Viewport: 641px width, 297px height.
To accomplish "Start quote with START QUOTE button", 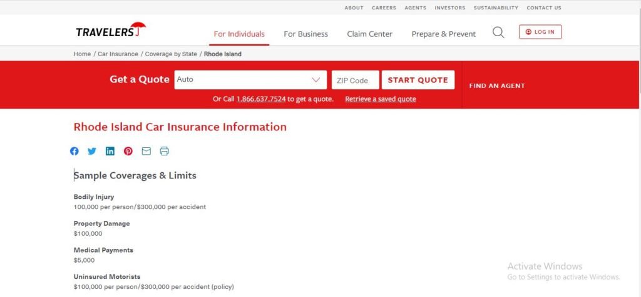I will click(x=418, y=80).
